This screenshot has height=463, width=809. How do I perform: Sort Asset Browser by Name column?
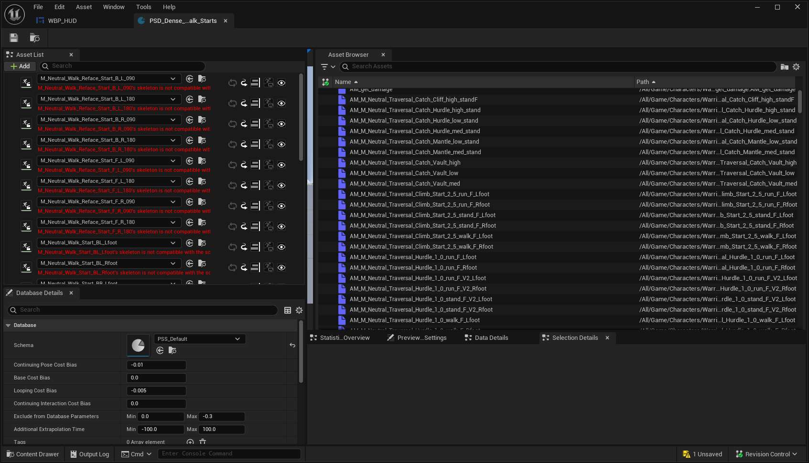pos(483,82)
